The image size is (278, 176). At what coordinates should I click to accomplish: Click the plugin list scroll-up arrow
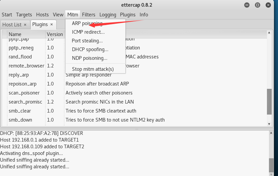point(269,32)
